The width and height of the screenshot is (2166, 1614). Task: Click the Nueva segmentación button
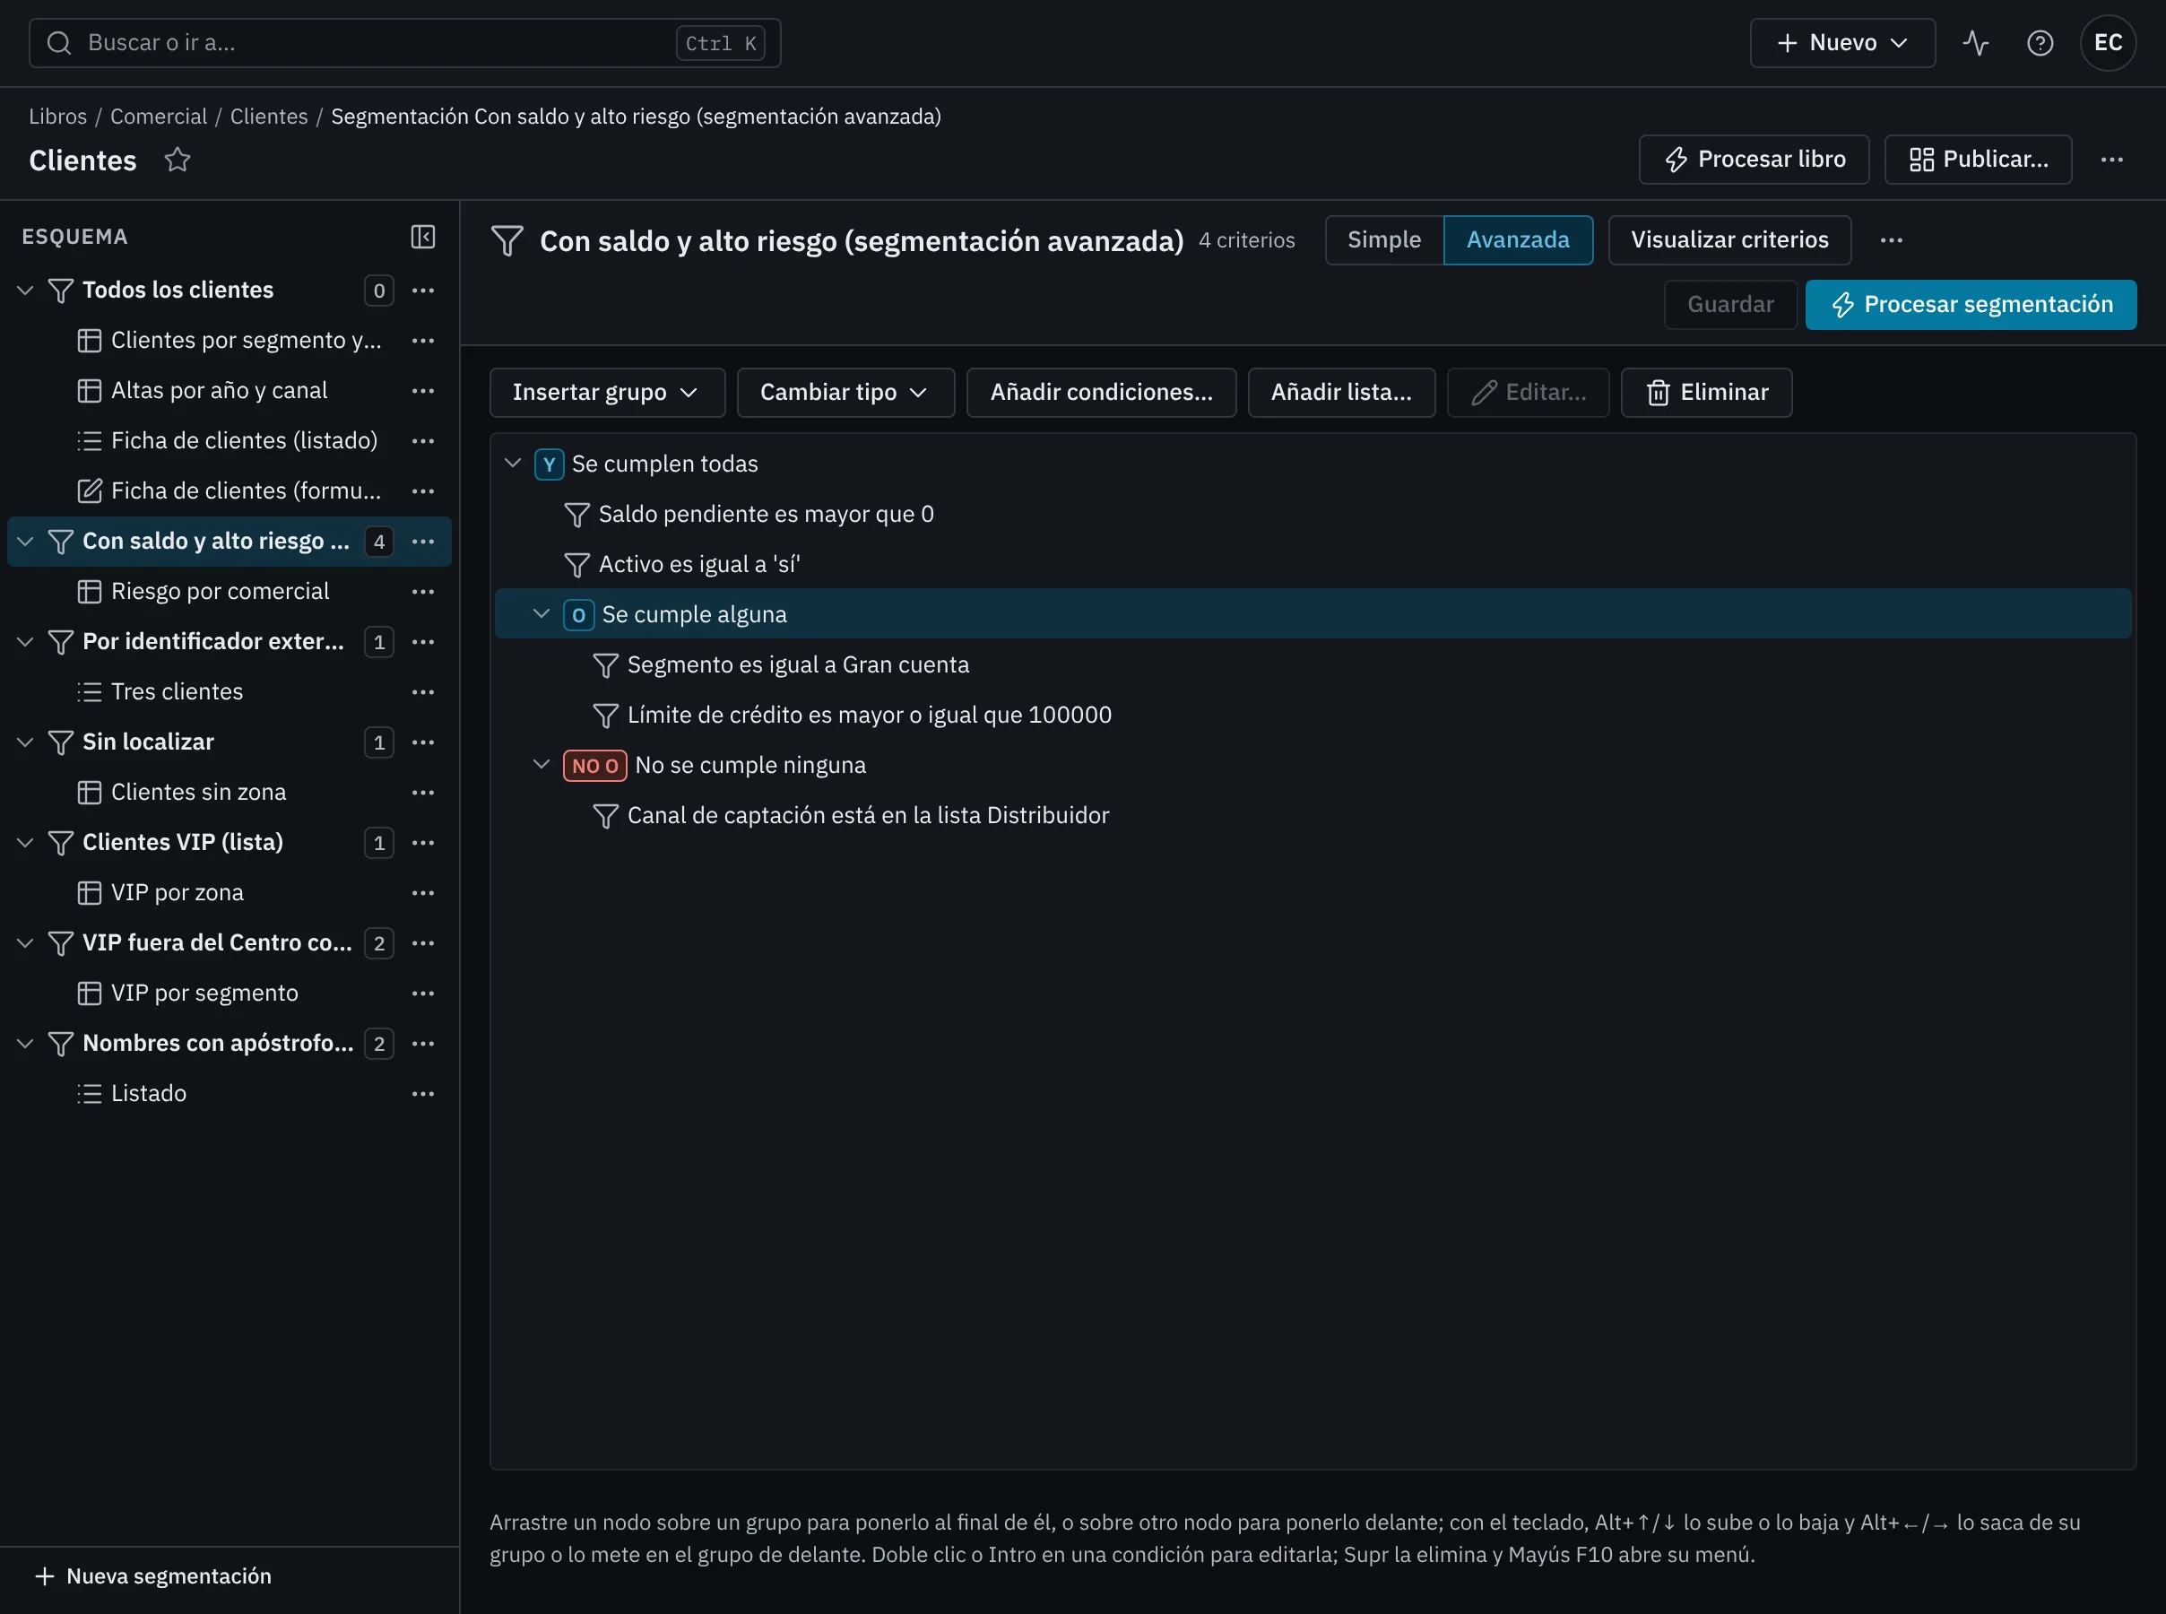click(x=153, y=1576)
